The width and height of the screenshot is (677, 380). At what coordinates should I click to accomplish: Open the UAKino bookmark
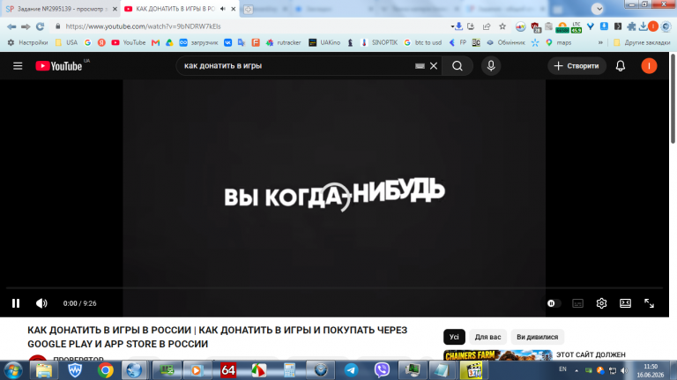click(324, 42)
